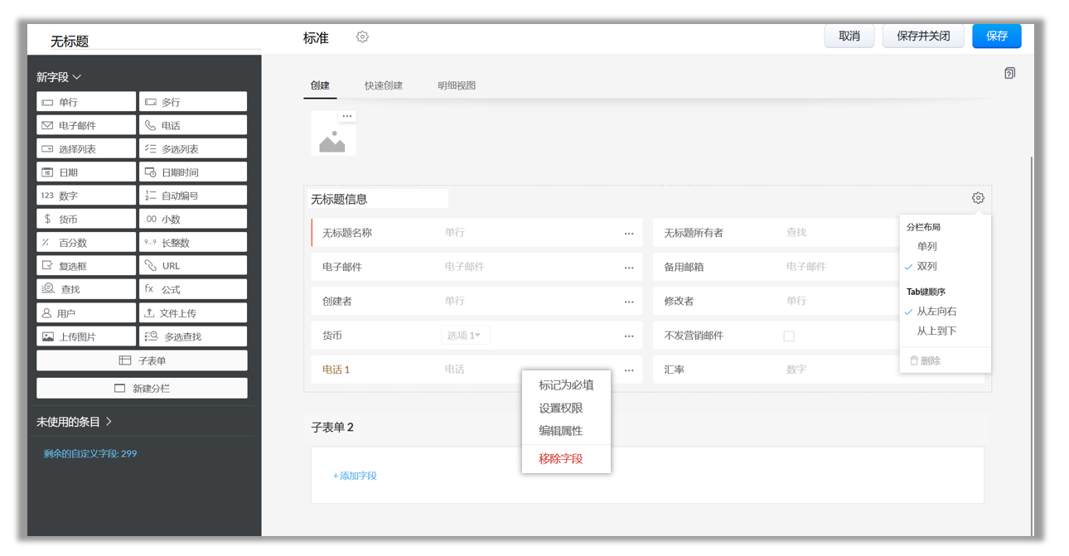Add a 电子邮件 field from the sidebar
Viewport: 1069px width, 556px height.
click(x=86, y=125)
